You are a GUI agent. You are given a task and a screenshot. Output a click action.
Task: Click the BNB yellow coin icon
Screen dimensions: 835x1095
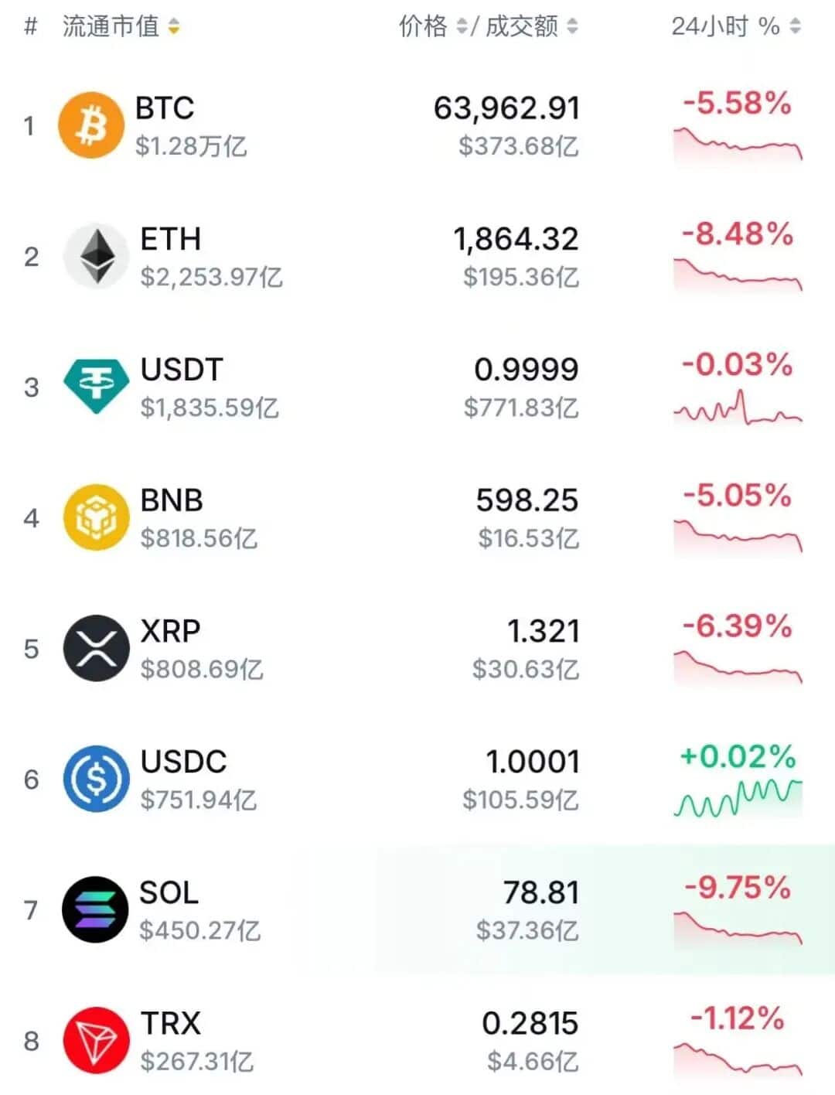96,517
